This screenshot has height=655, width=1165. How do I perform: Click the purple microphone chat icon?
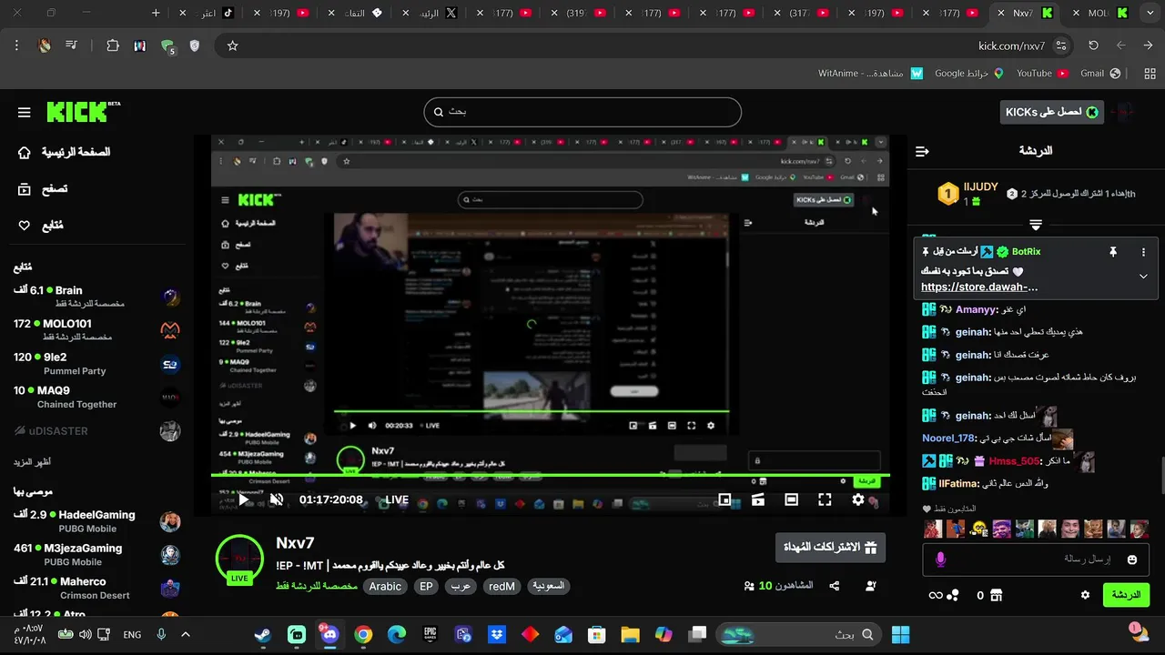tap(941, 559)
